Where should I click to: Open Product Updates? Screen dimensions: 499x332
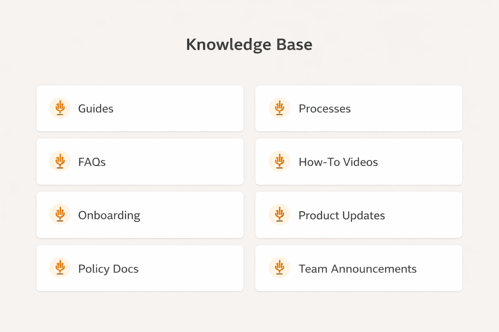tap(358, 215)
